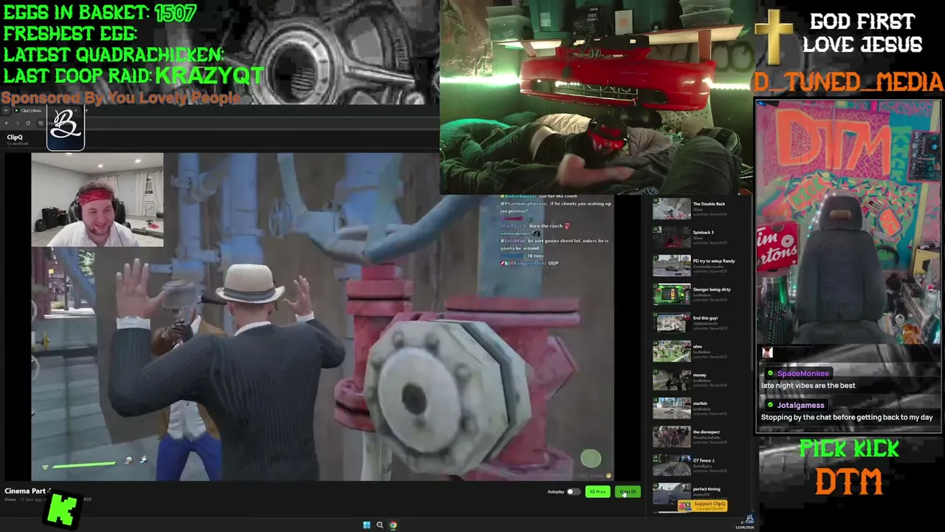Open Windows taskbar search
This screenshot has height=532, width=945.
click(379, 525)
